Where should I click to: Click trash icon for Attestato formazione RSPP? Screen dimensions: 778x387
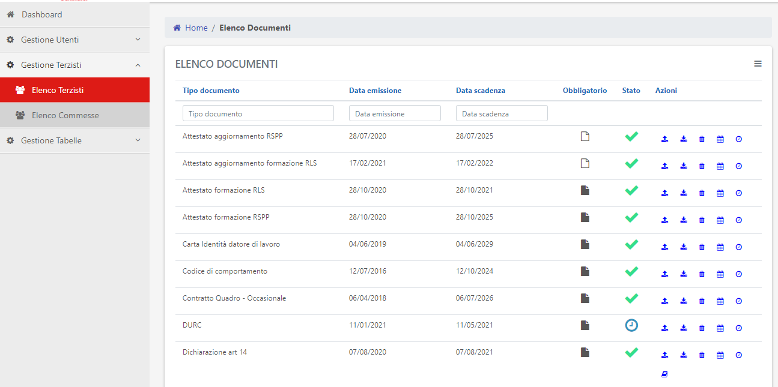coord(702,220)
